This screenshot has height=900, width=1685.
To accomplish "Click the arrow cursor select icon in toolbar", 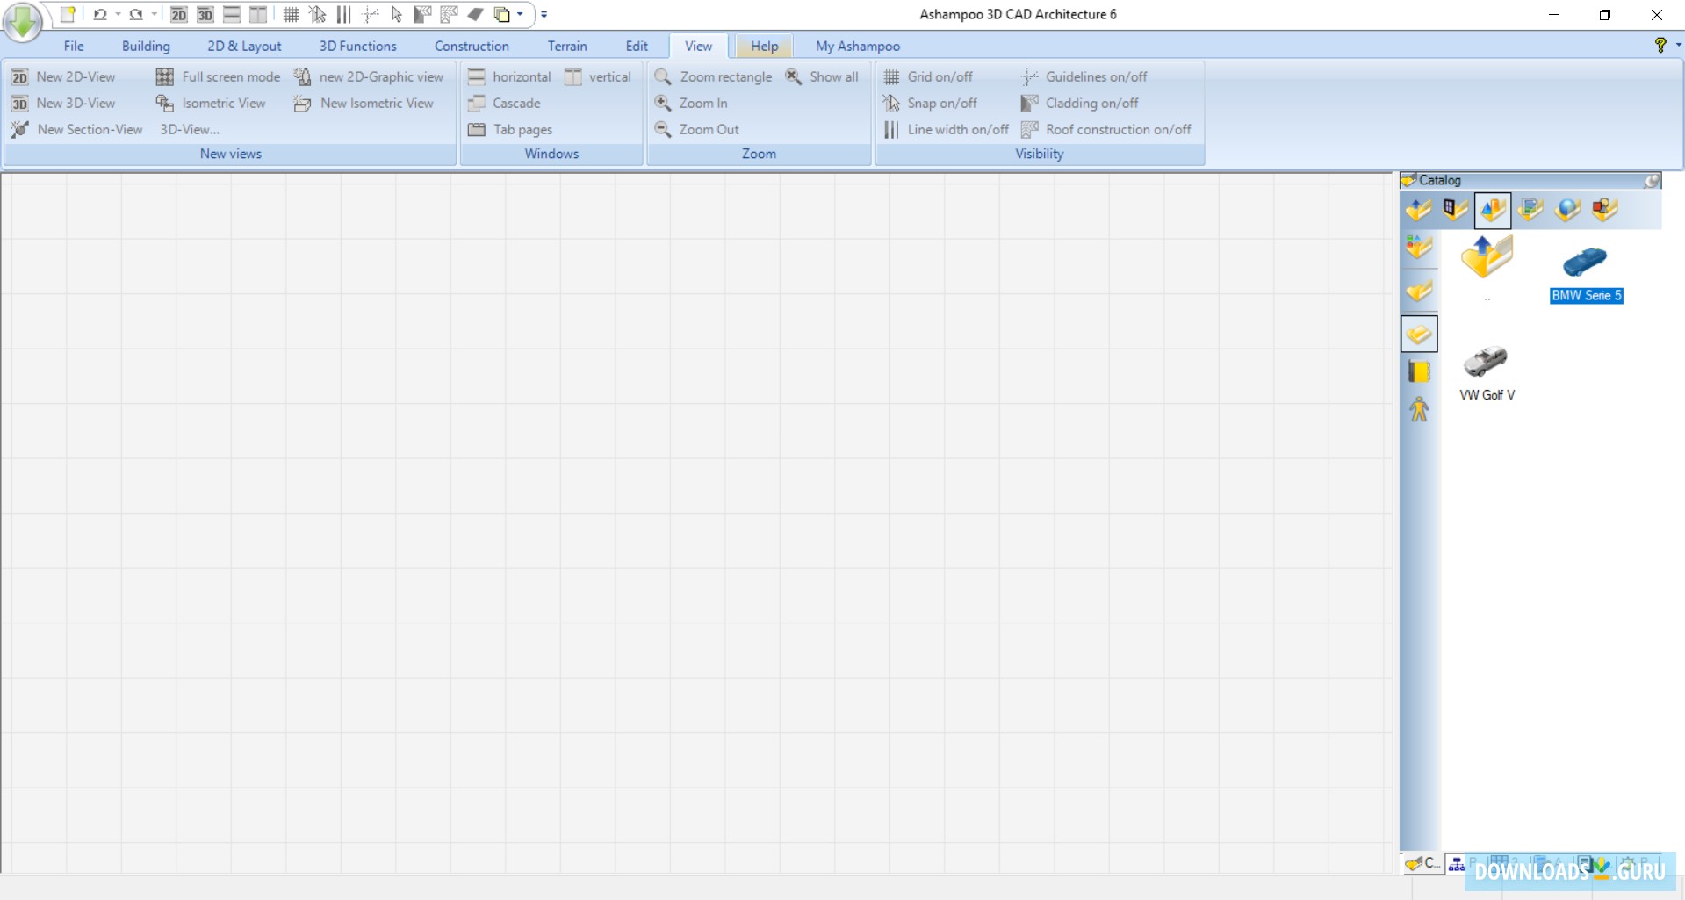I will [x=396, y=14].
